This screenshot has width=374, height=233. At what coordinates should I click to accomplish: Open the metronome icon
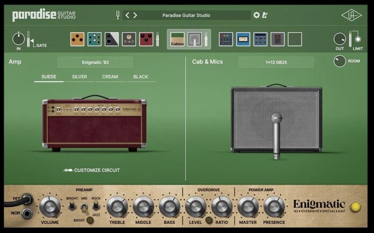(264, 15)
